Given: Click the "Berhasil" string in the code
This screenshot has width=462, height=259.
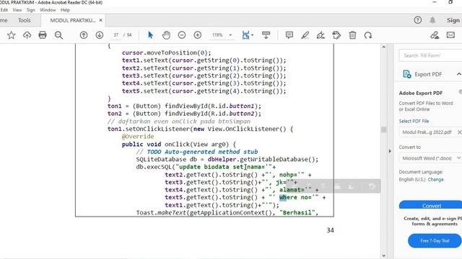Looking at the screenshot, I should click(298, 213).
